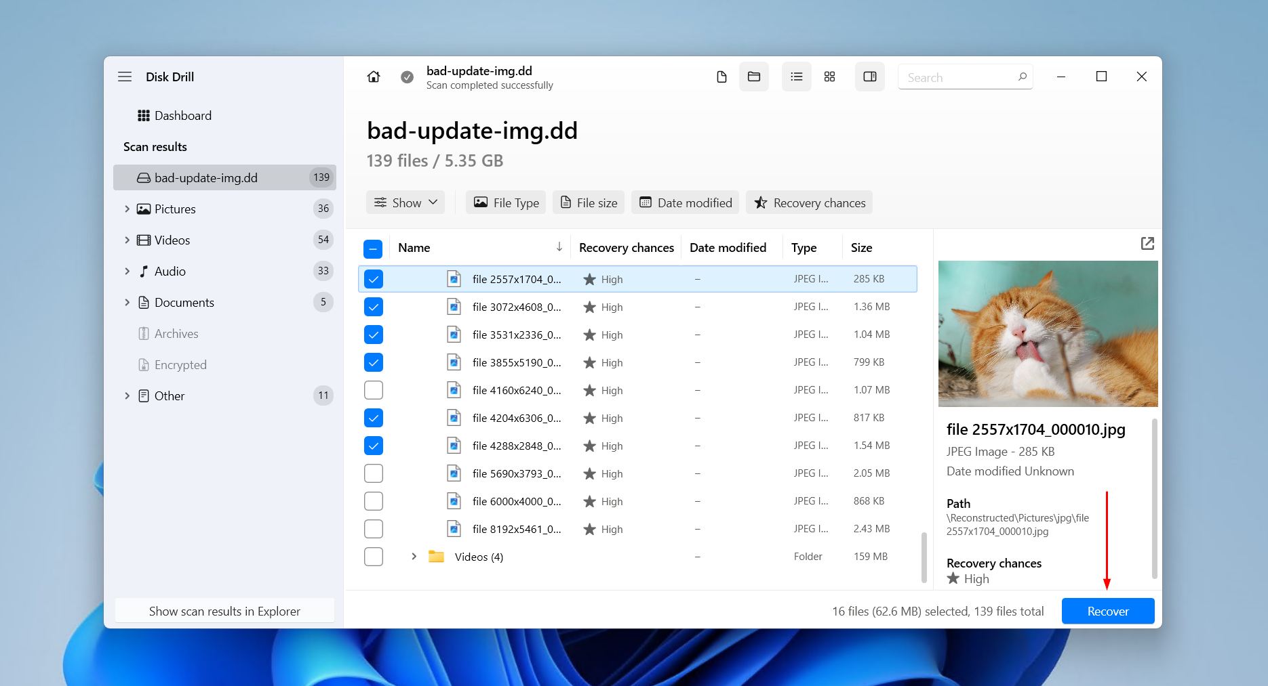
Task: Open the Date modified filter button
Action: pyautogui.click(x=686, y=202)
